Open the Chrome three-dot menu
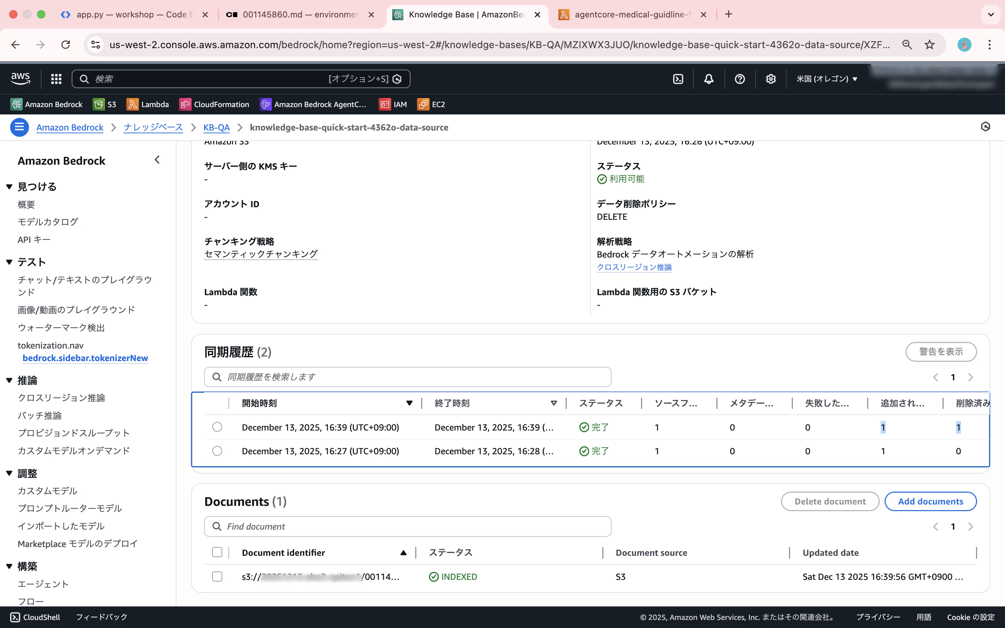1005x628 pixels. click(x=990, y=44)
